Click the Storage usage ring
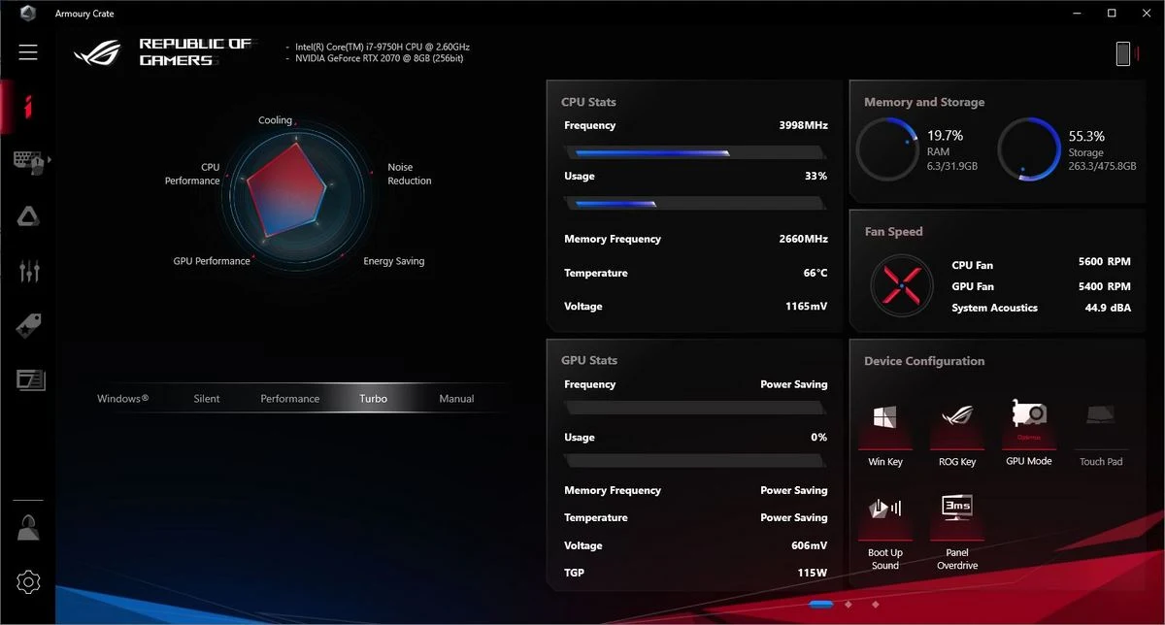 click(1029, 149)
